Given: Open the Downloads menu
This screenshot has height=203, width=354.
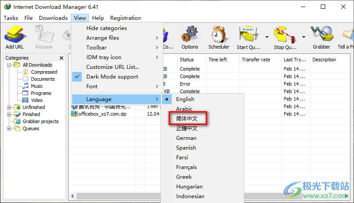Looking at the screenshot, I should pyautogui.click(x=53, y=18).
